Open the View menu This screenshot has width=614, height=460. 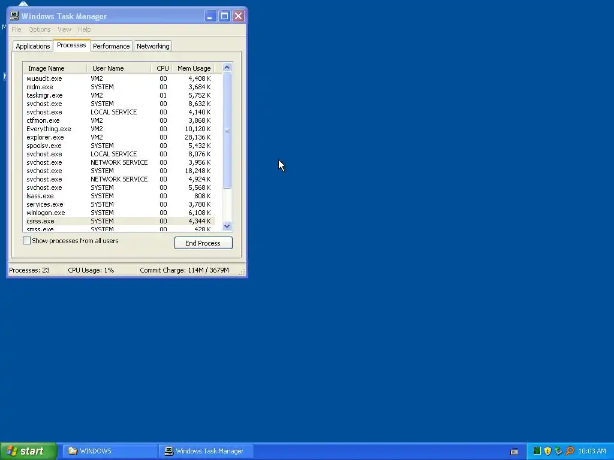(64, 29)
